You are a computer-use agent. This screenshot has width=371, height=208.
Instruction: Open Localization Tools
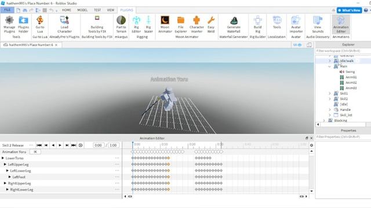pyautogui.click(x=277, y=23)
